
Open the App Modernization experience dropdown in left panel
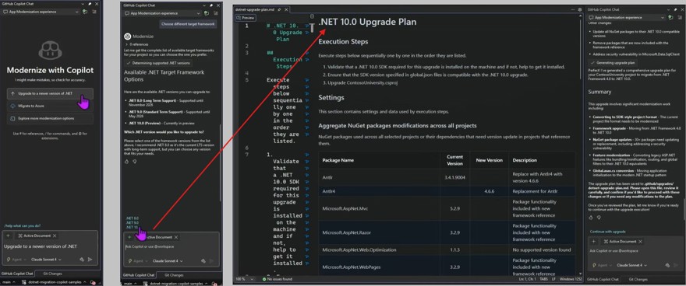(40, 12)
